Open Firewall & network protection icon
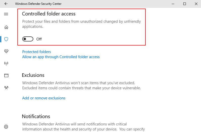This screenshot has height=132, width=201. (x=6, y=63)
